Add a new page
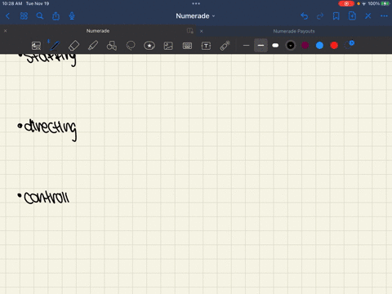 click(x=352, y=16)
